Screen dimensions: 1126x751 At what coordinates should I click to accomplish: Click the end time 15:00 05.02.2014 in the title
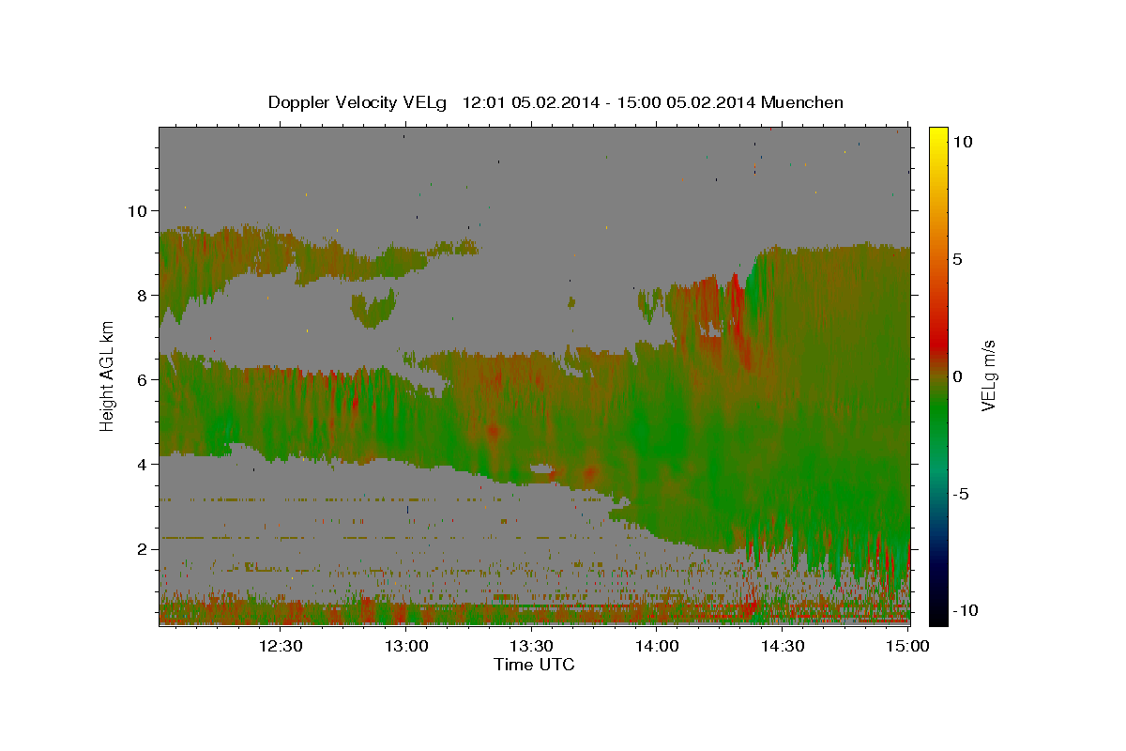tap(687, 102)
